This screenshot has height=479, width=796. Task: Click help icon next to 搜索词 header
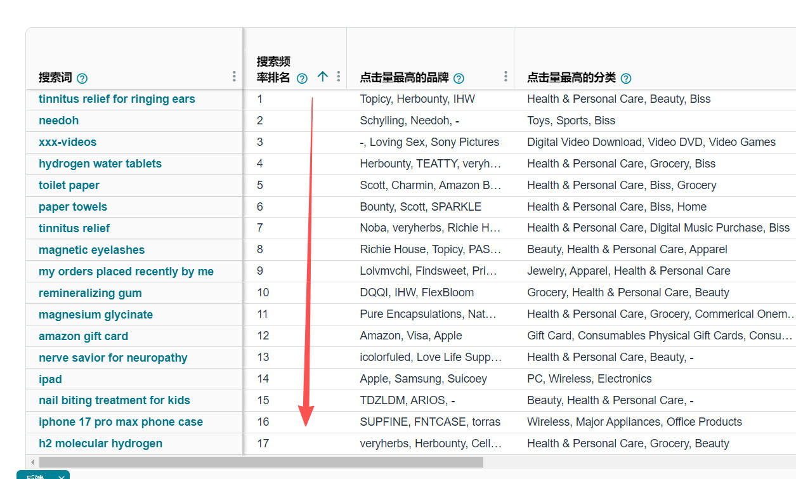pyautogui.click(x=82, y=79)
